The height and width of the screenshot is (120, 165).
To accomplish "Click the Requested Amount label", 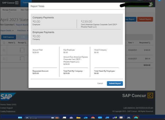I will [41, 71].
